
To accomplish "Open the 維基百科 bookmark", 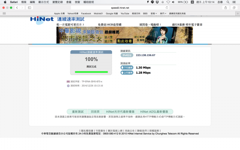I will (136, 13).
